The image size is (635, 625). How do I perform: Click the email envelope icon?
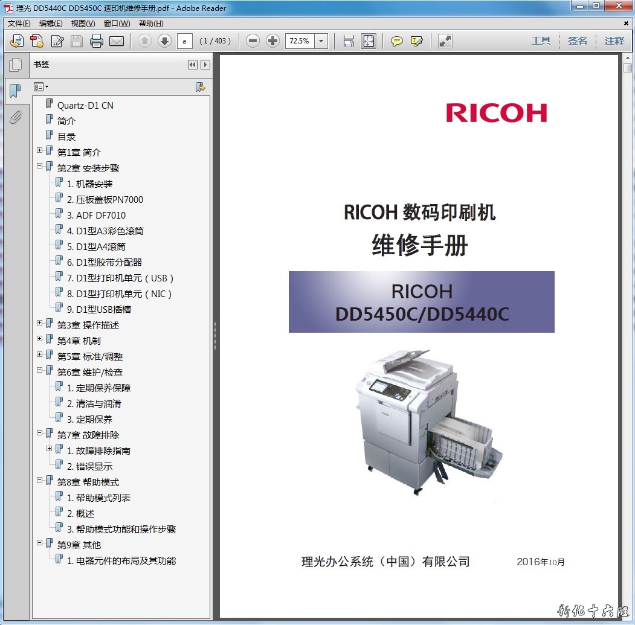coord(116,41)
